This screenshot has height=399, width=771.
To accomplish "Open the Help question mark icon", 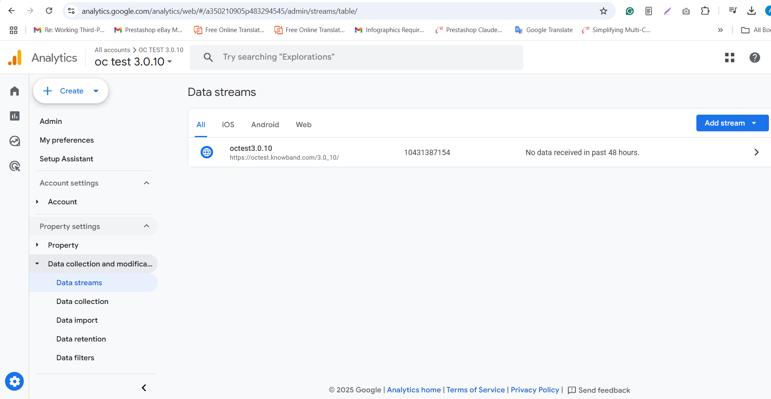I will point(755,58).
